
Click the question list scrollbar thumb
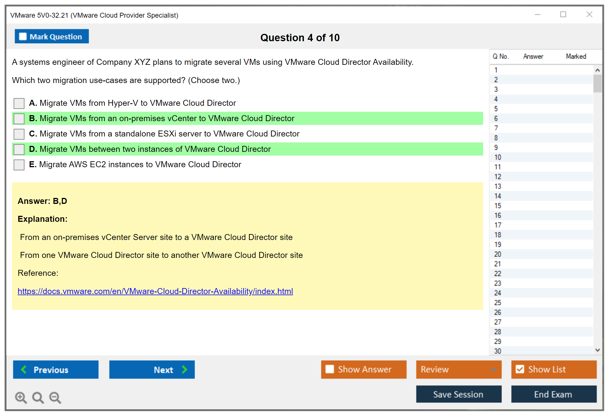point(597,83)
